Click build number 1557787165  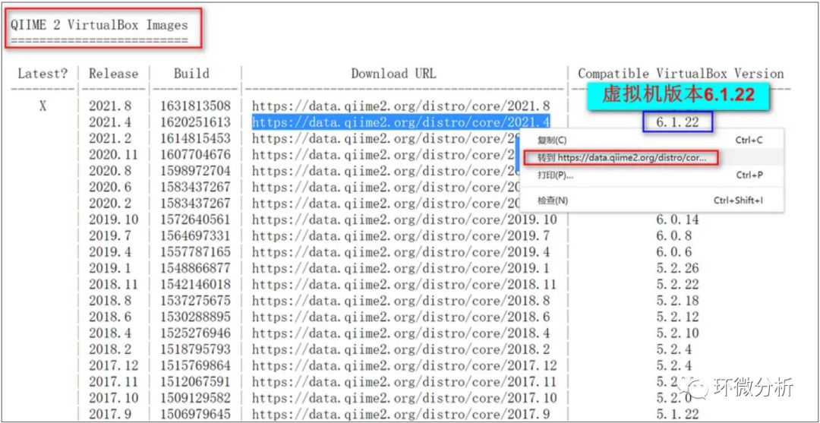[x=195, y=252]
